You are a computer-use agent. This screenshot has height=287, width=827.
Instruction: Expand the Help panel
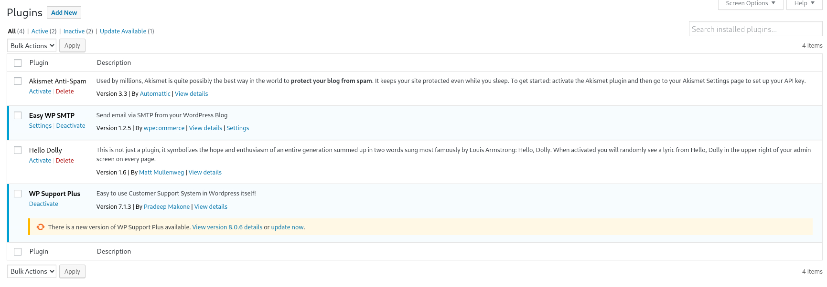point(805,3)
